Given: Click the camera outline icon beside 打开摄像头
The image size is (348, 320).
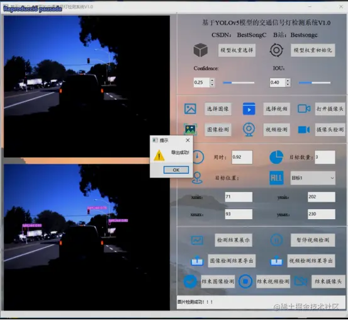Looking at the screenshot, I should pyautogui.click(x=304, y=109).
